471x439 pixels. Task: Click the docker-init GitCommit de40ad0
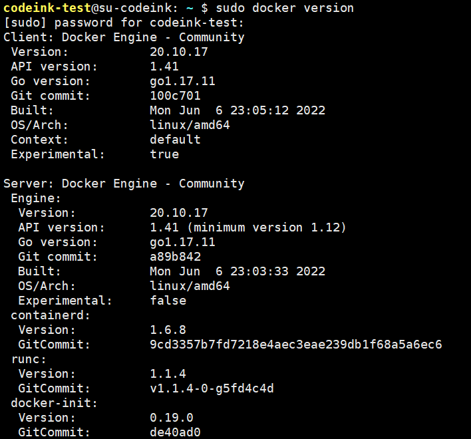(175, 432)
